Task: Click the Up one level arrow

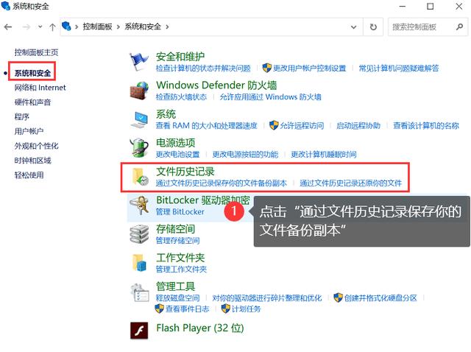Action: 52,27
